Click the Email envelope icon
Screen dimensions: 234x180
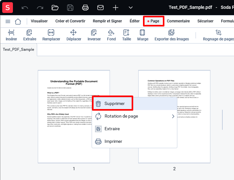tap(100, 8)
